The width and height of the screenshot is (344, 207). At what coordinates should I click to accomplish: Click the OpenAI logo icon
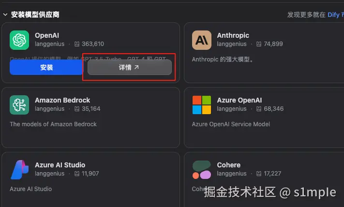coord(20,40)
